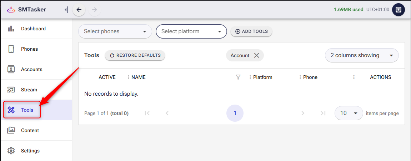This screenshot has width=411, height=161.
Task: Collapse the sidebar with the chevron icon
Action: [66, 10]
